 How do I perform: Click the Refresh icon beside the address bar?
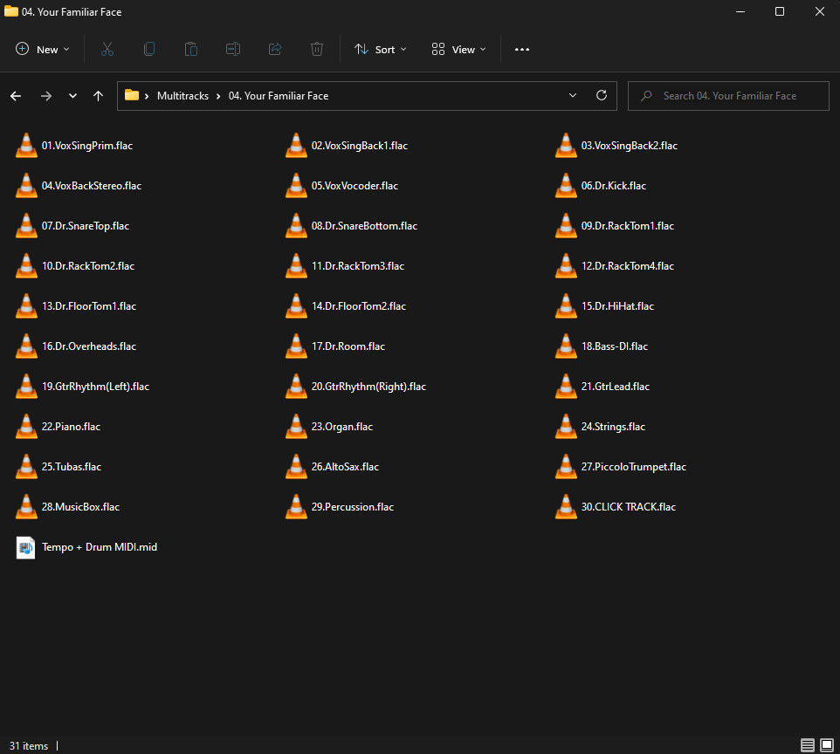tap(601, 96)
